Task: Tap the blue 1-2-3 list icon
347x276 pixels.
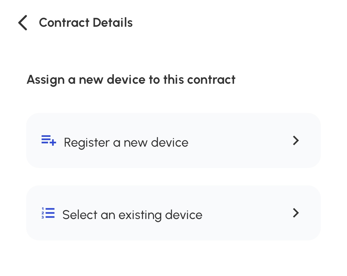Action: [48, 213]
